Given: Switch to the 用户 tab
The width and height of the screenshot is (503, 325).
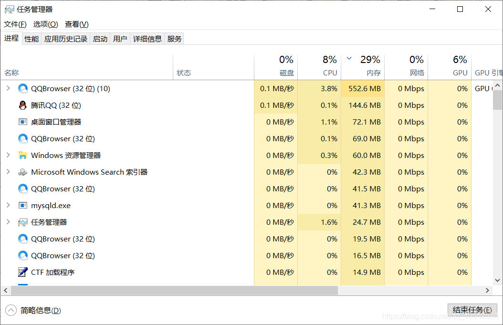Looking at the screenshot, I should point(120,39).
